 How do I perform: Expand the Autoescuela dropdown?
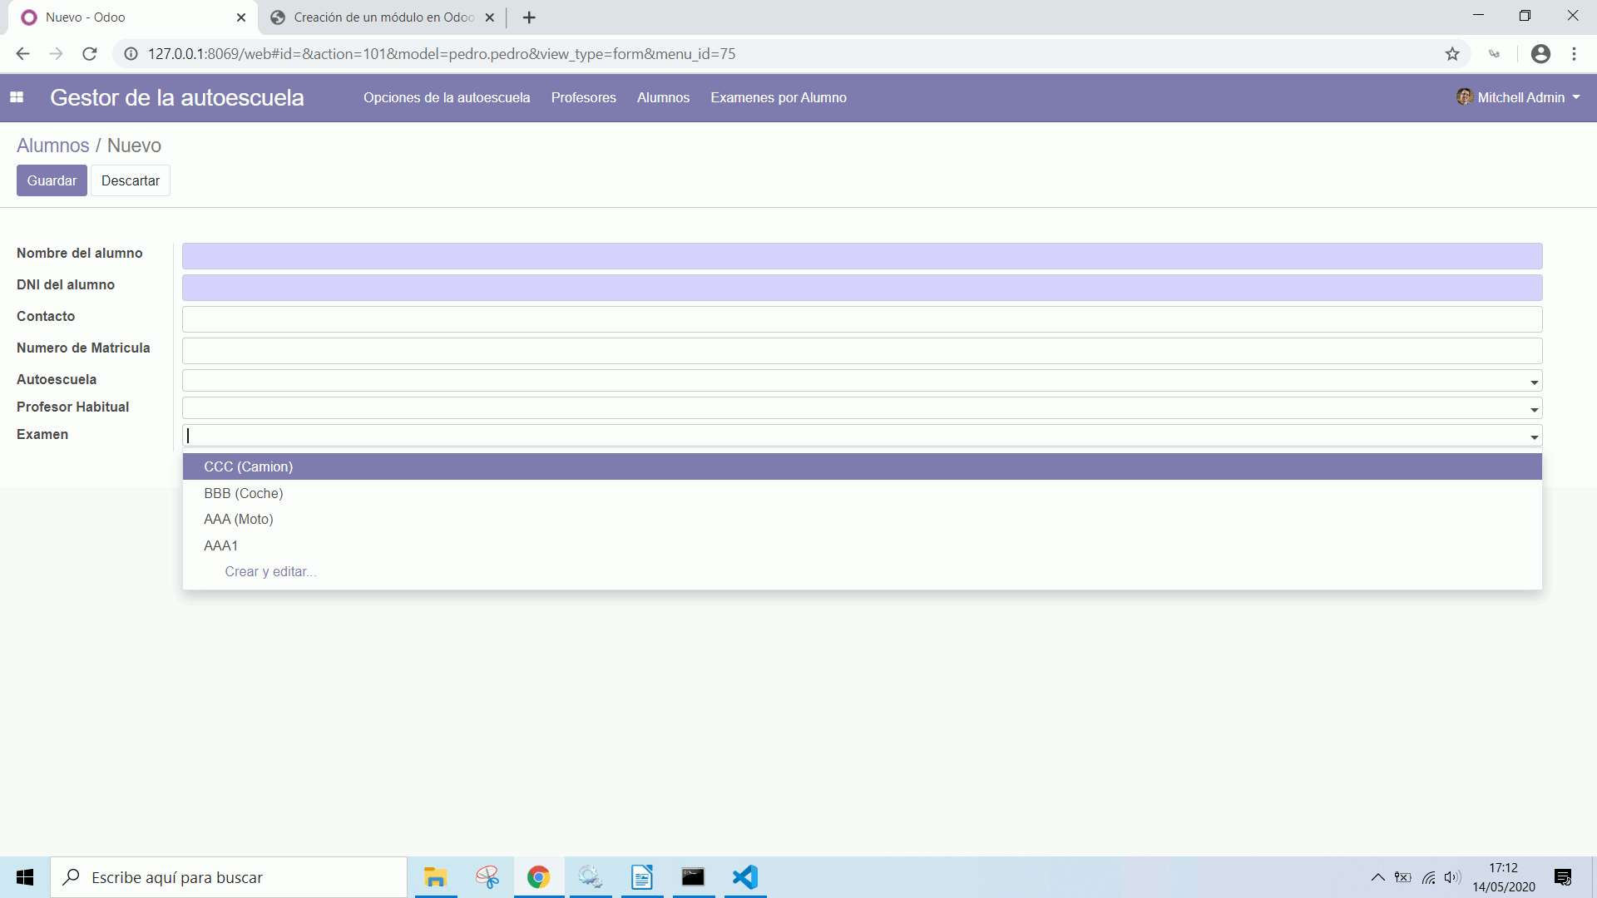coord(1533,381)
